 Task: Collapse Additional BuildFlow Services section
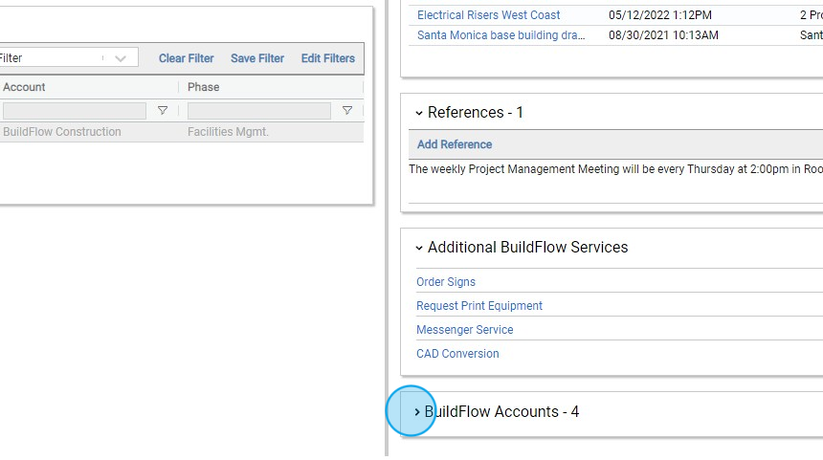pyautogui.click(x=419, y=248)
